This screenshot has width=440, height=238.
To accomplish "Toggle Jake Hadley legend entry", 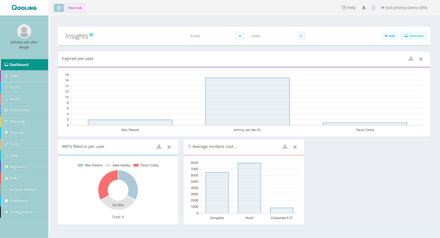I will click(118, 165).
